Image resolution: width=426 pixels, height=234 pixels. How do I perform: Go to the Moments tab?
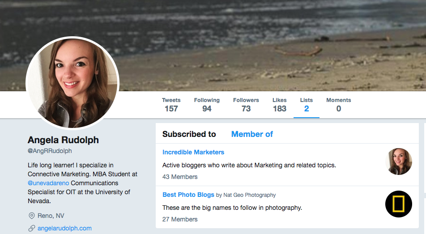pos(339,105)
